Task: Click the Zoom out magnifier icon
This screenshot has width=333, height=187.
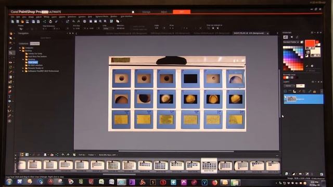Action: (x=100, y=21)
